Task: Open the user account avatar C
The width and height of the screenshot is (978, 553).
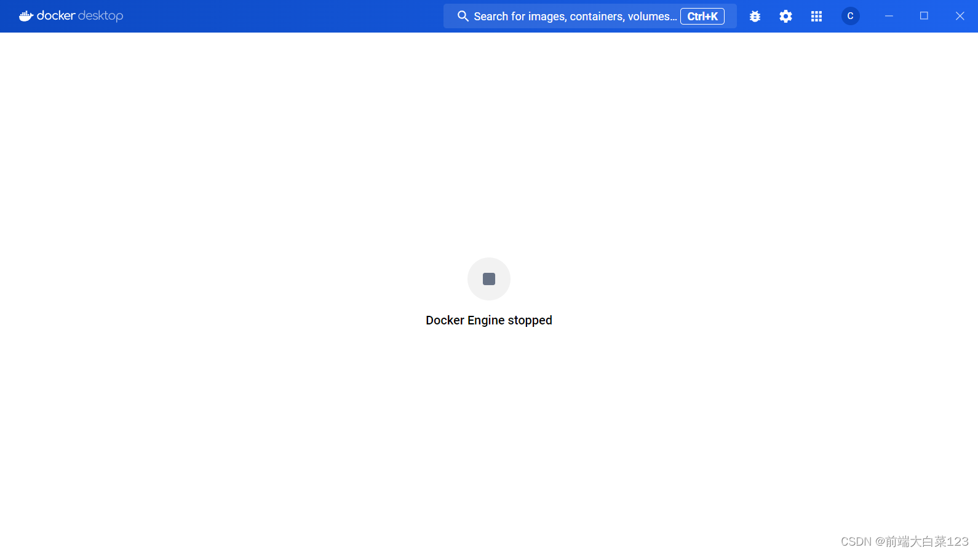Action: pos(850,16)
